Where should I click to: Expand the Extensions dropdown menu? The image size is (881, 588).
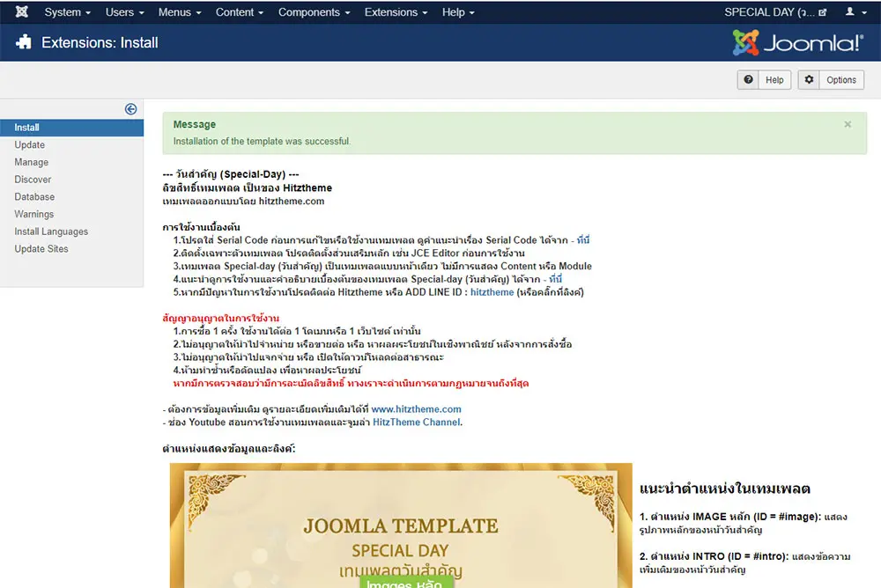pyautogui.click(x=396, y=12)
